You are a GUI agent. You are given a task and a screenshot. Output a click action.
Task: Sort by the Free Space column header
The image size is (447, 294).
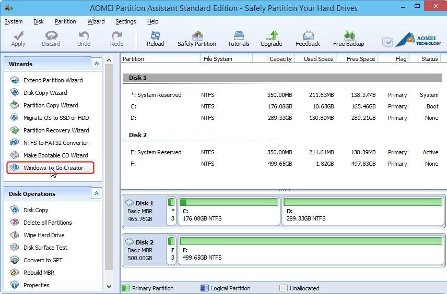click(357, 59)
